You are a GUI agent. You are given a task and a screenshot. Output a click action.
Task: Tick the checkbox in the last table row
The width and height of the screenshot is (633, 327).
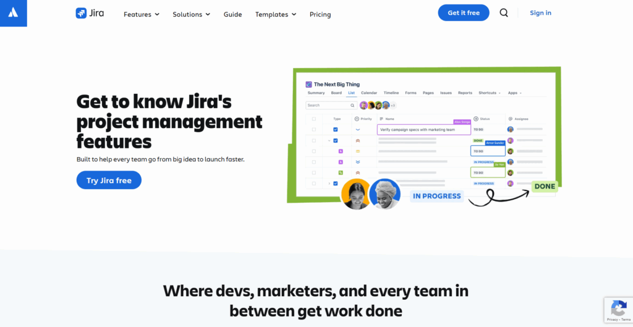click(x=314, y=184)
